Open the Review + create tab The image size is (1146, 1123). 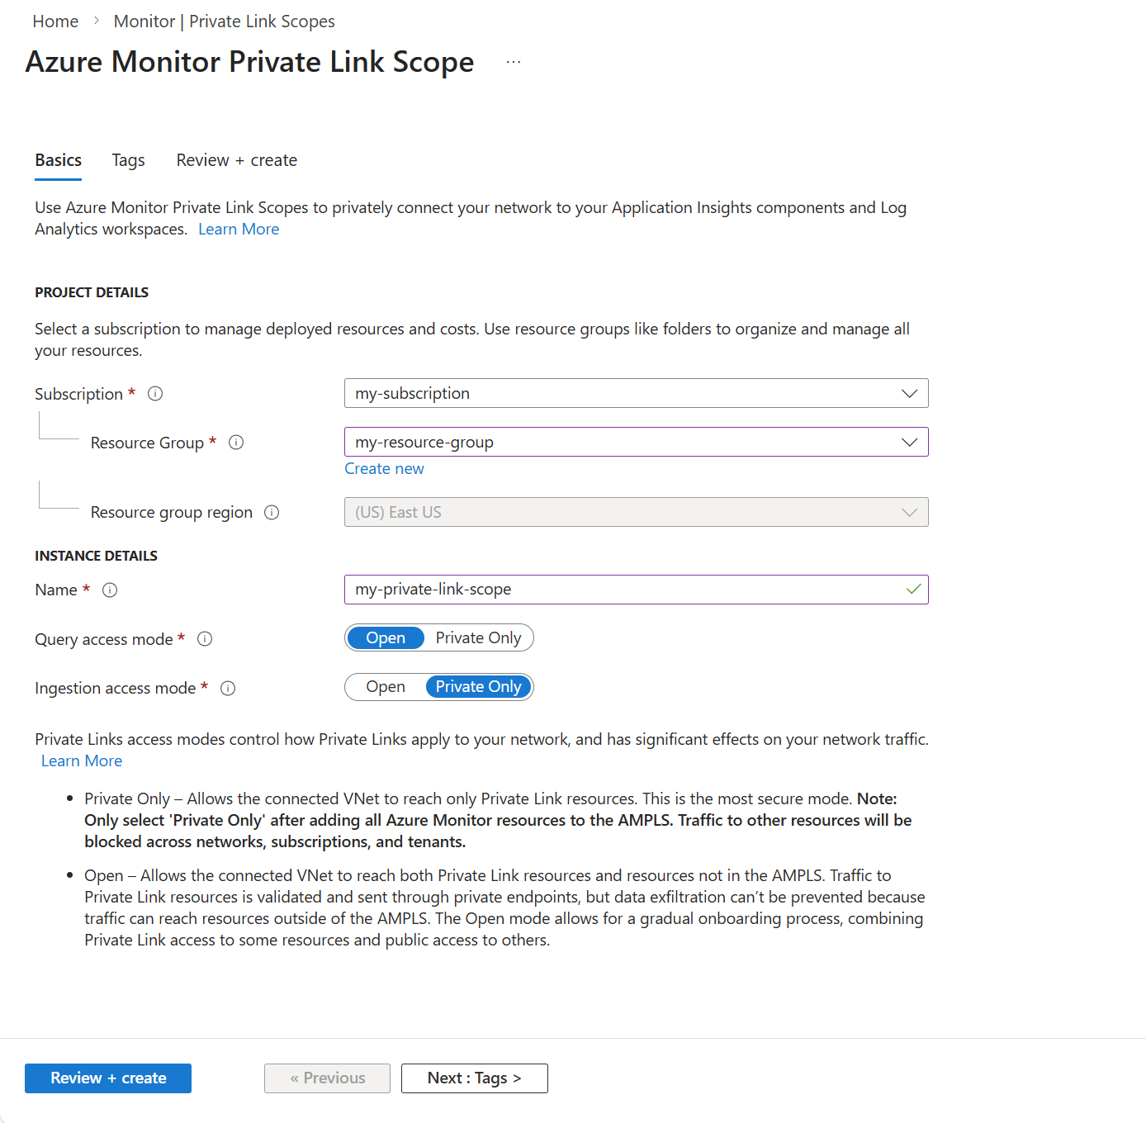(237, 160)
